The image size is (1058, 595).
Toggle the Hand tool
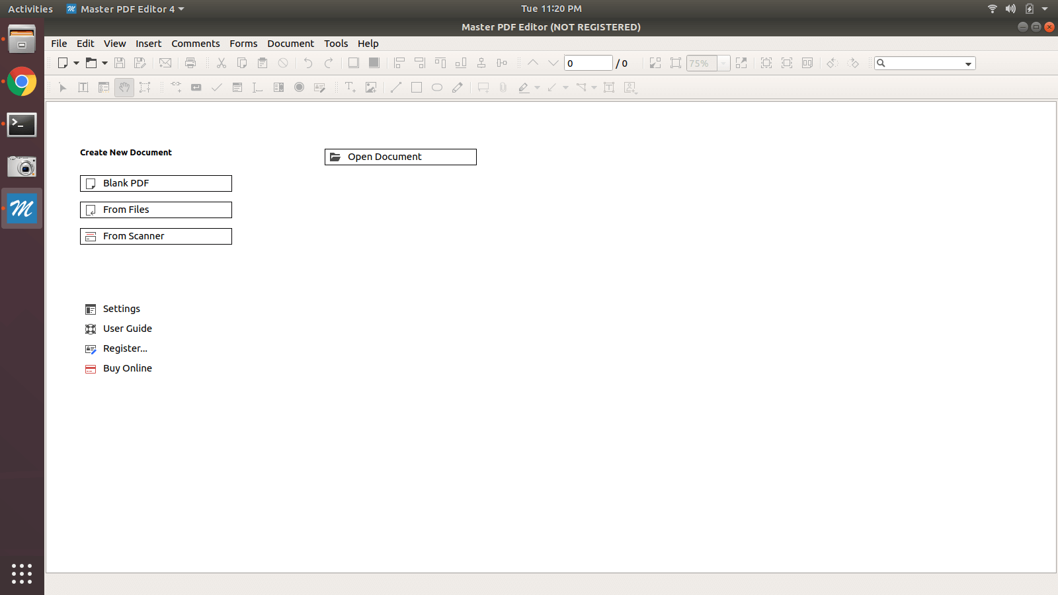(124, 87)
